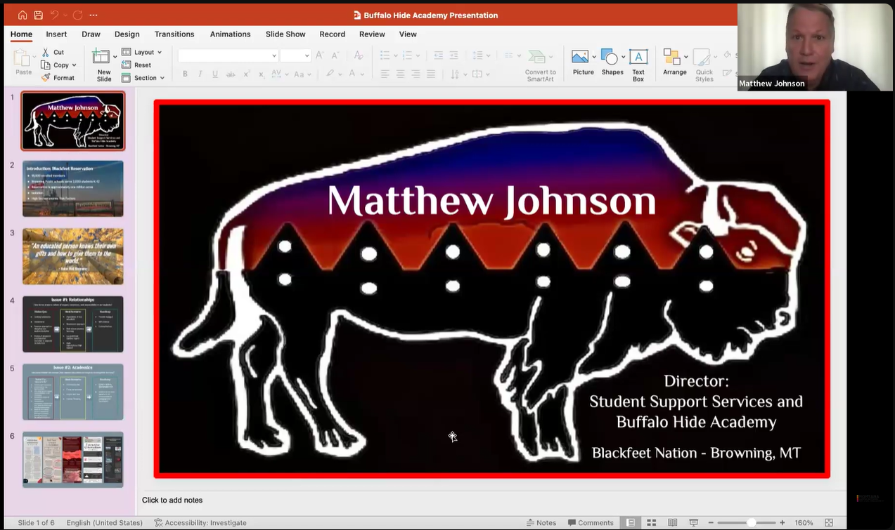Screen dimensions: 895x530
Task: Click the Undo arrow icon
Action: point(54,15)
